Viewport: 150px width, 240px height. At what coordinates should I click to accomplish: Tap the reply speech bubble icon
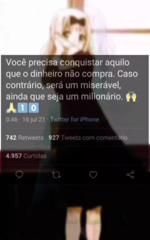[x=19, y=175]
